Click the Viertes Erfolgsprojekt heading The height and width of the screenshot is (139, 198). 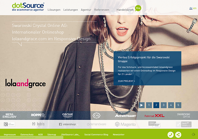144,59
